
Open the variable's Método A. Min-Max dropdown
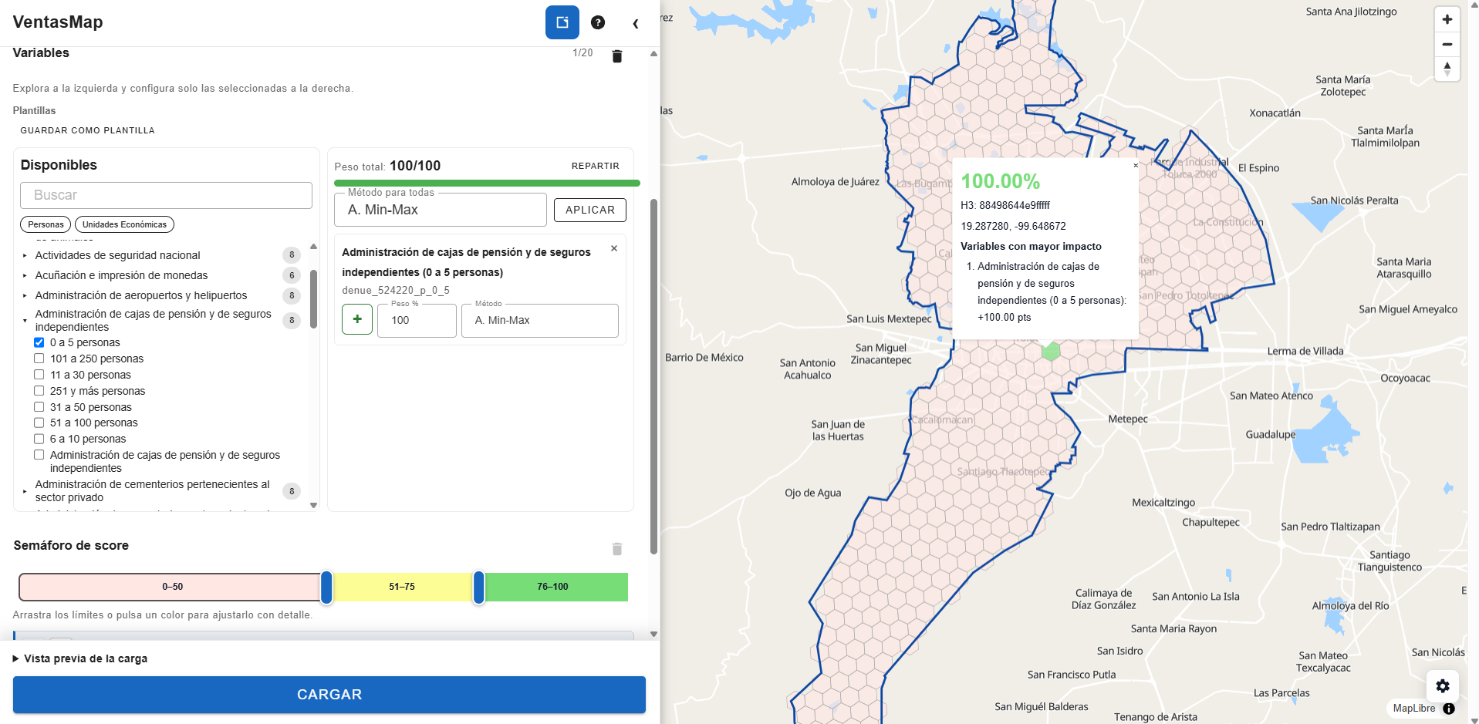point(540,320)
